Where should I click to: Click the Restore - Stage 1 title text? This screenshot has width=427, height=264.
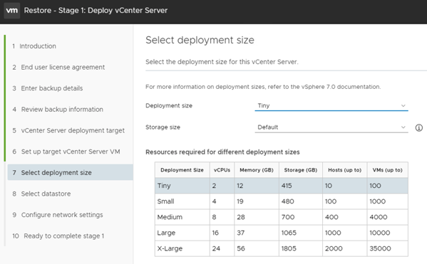tap(96, 11)
